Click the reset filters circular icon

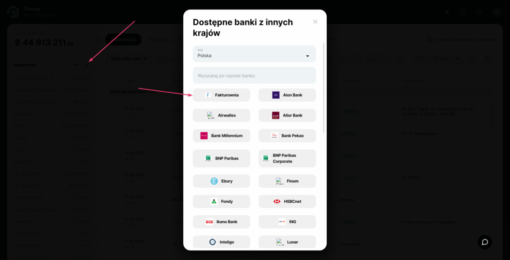(420, 59)
